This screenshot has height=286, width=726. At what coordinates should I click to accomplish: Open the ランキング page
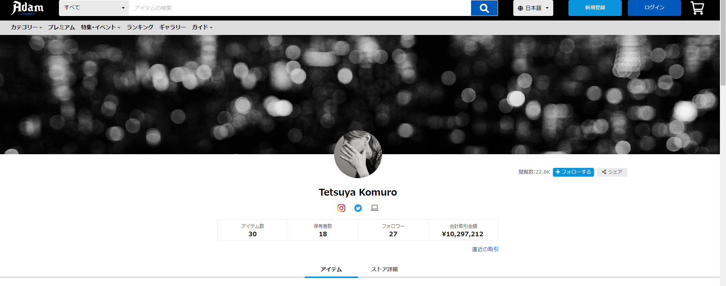point(140,27)
